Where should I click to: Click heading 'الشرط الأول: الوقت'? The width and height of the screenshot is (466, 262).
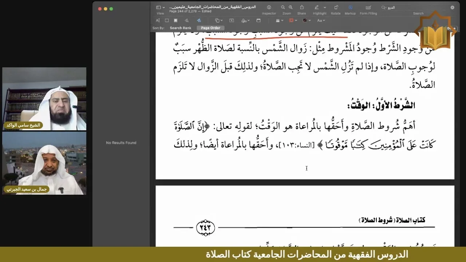click(381, 105)
